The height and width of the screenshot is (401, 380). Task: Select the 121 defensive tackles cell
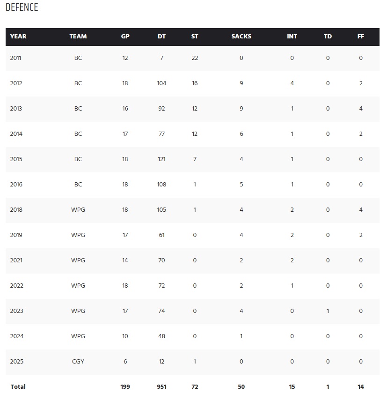click(x=161, y=159)
